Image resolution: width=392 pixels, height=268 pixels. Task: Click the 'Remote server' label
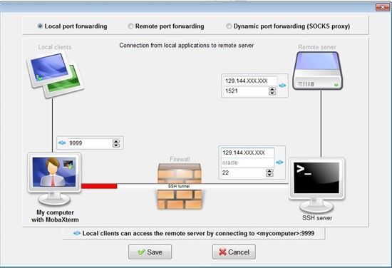coord(317,47)
